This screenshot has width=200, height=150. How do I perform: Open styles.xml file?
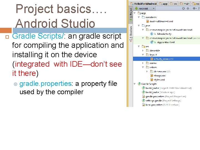pyautogui.click(x=159, y=80)
